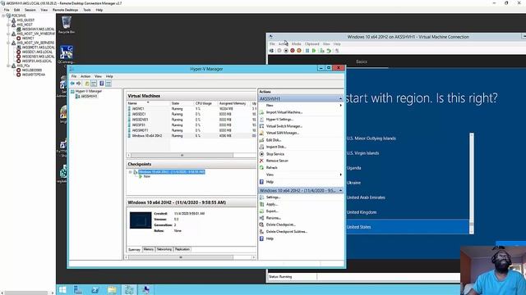Pause the VM using the blue Pause icon
Viewport: 526px width, 295px height.
tap(307, 51)
